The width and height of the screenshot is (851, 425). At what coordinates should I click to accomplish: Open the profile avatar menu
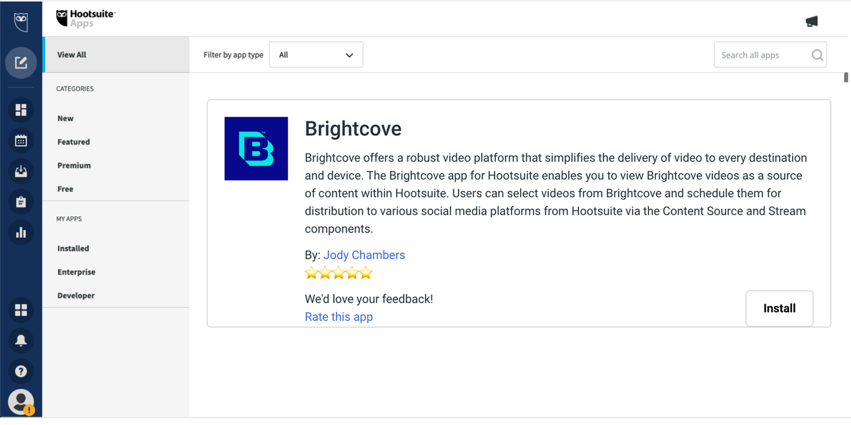point(21,402)
